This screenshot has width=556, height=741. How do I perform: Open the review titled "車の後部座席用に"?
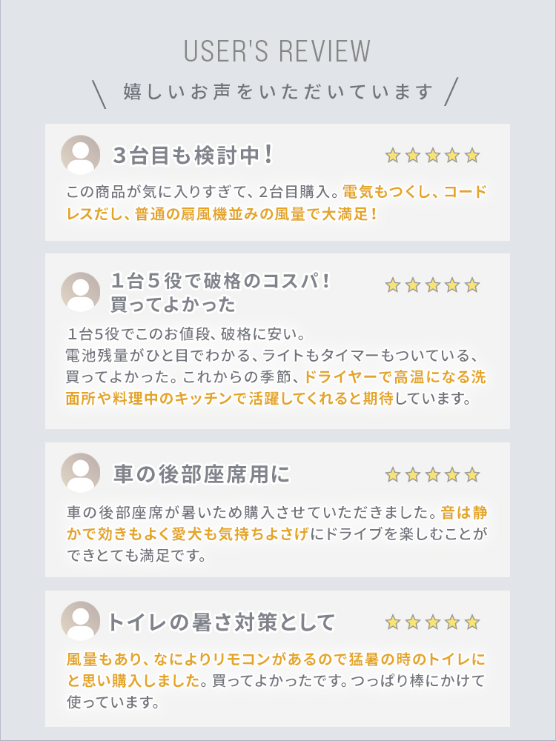(x=202, y=474)
